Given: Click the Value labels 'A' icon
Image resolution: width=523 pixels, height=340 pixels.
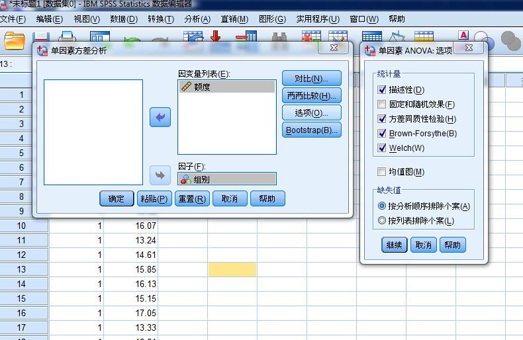Looking at the screenshot, I should point(463,35).
